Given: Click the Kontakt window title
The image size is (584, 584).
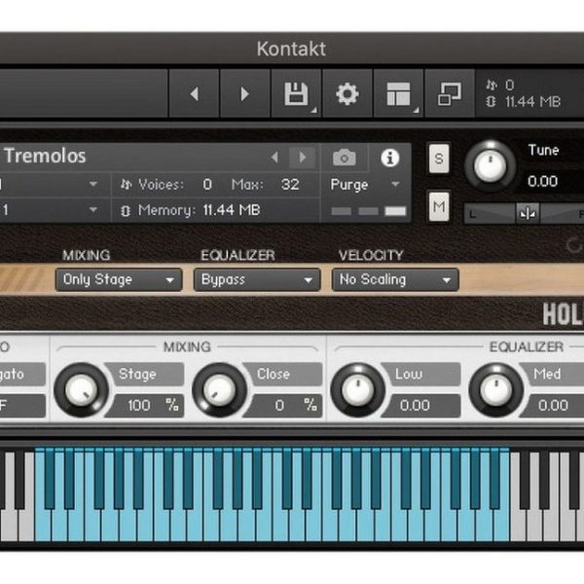Looking at the screenshot, I should 291,49.
